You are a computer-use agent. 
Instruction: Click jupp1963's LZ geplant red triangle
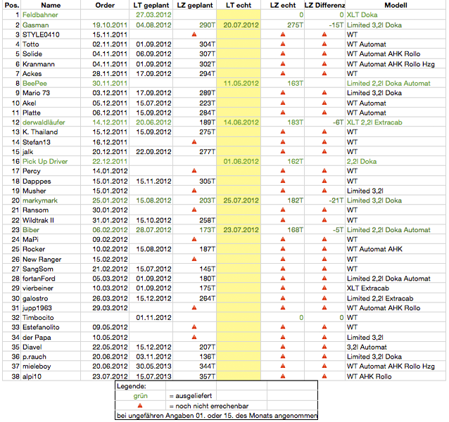(x=194, y=307)
